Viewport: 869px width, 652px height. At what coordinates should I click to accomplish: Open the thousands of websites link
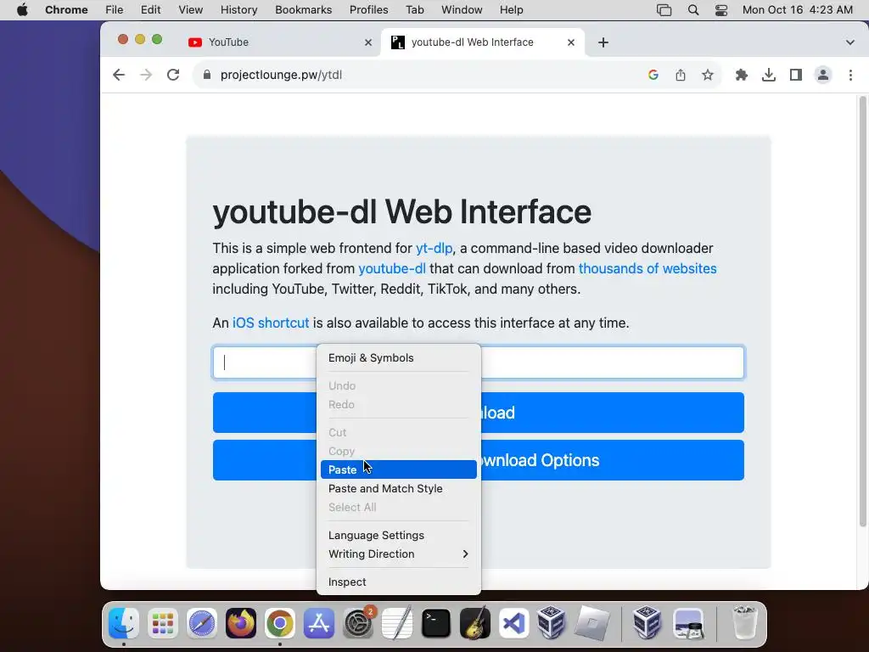click(x=648, y=268)
